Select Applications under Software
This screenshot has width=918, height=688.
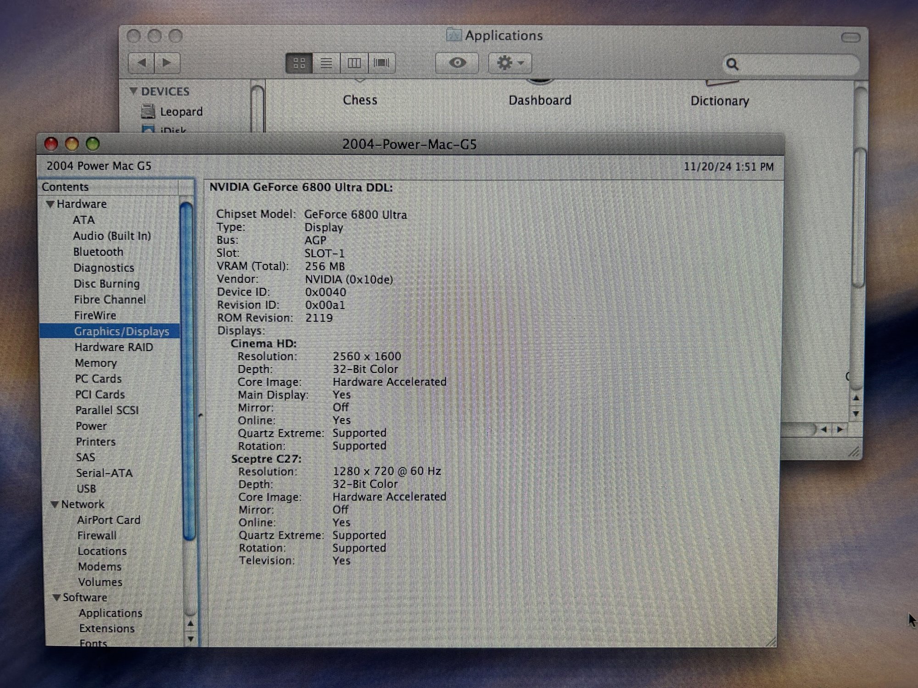pos(110,613)
